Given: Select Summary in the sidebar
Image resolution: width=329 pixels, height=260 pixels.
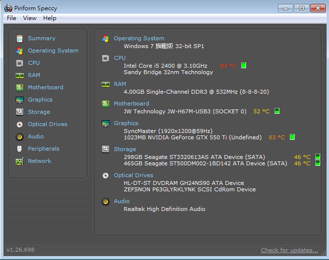Looking at the screenshot, I should [x=42, y=38].
